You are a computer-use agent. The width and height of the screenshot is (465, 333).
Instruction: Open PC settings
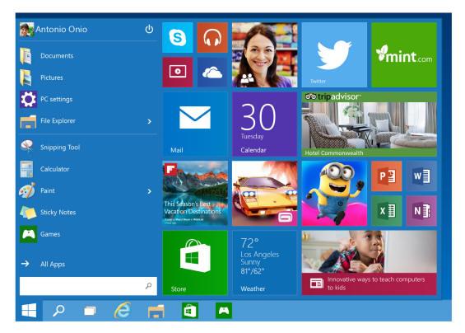88,99
